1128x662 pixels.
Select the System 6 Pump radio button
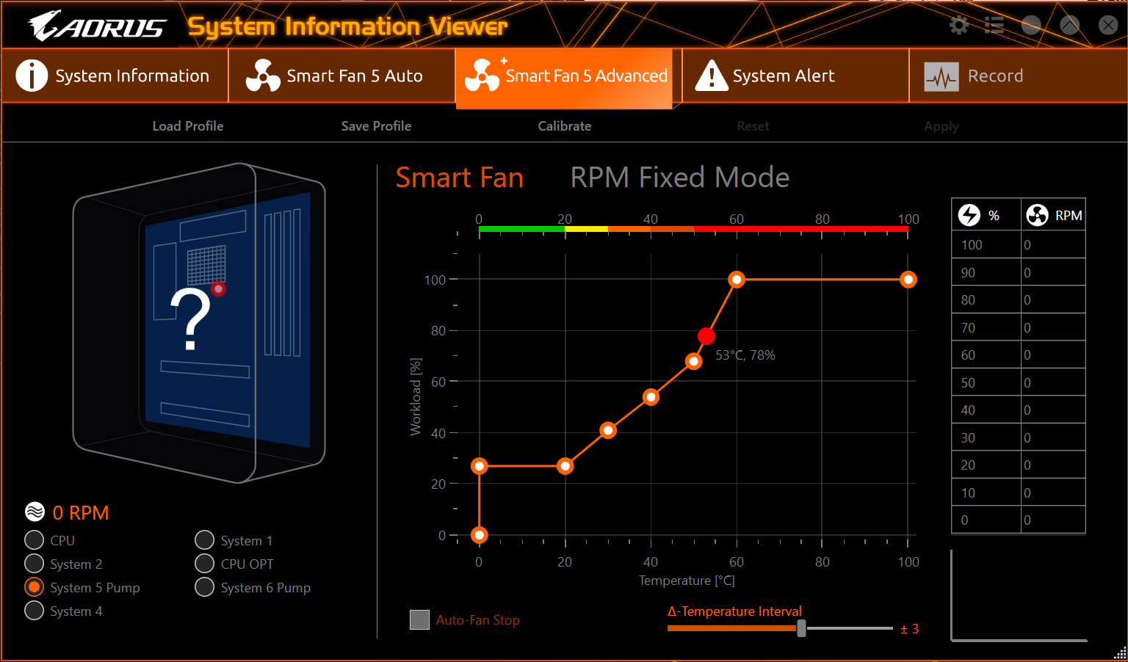tap(205, 587)
